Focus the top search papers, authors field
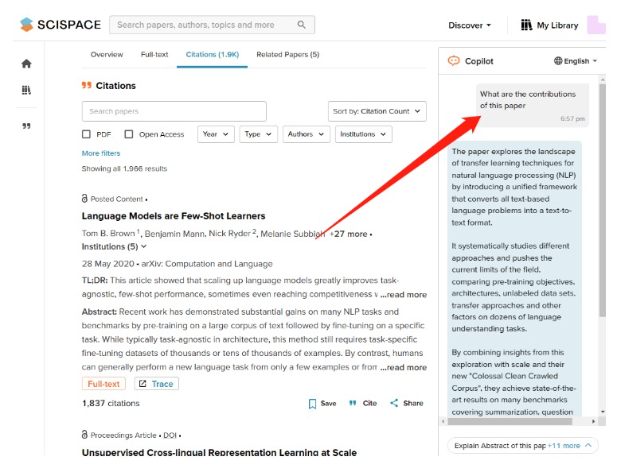Image resolution: width=617 pixels, height=476 pixels. click(x=212, y=25)
